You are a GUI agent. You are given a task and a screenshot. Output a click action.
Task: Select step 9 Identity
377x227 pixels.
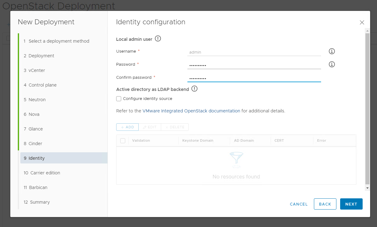(64, 158)
